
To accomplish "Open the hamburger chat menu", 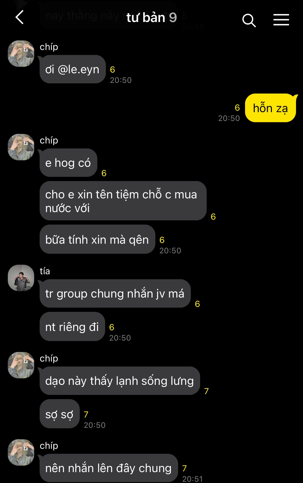I will pyautogui.click(x=281, y=20).
